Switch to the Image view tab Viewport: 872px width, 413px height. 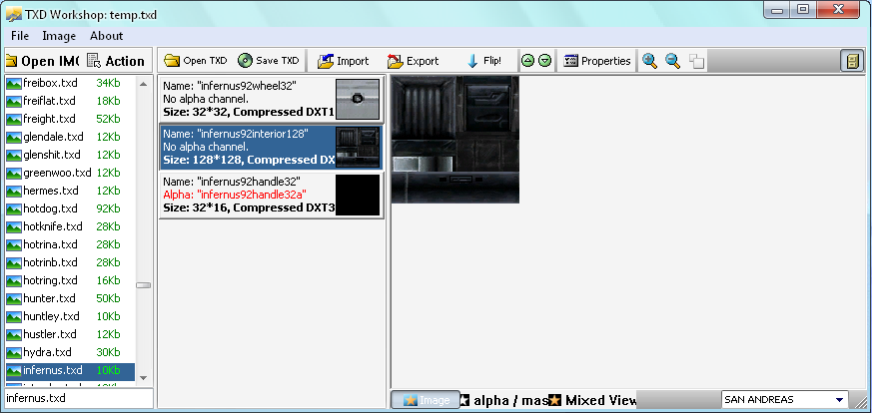tap(426, 400)
